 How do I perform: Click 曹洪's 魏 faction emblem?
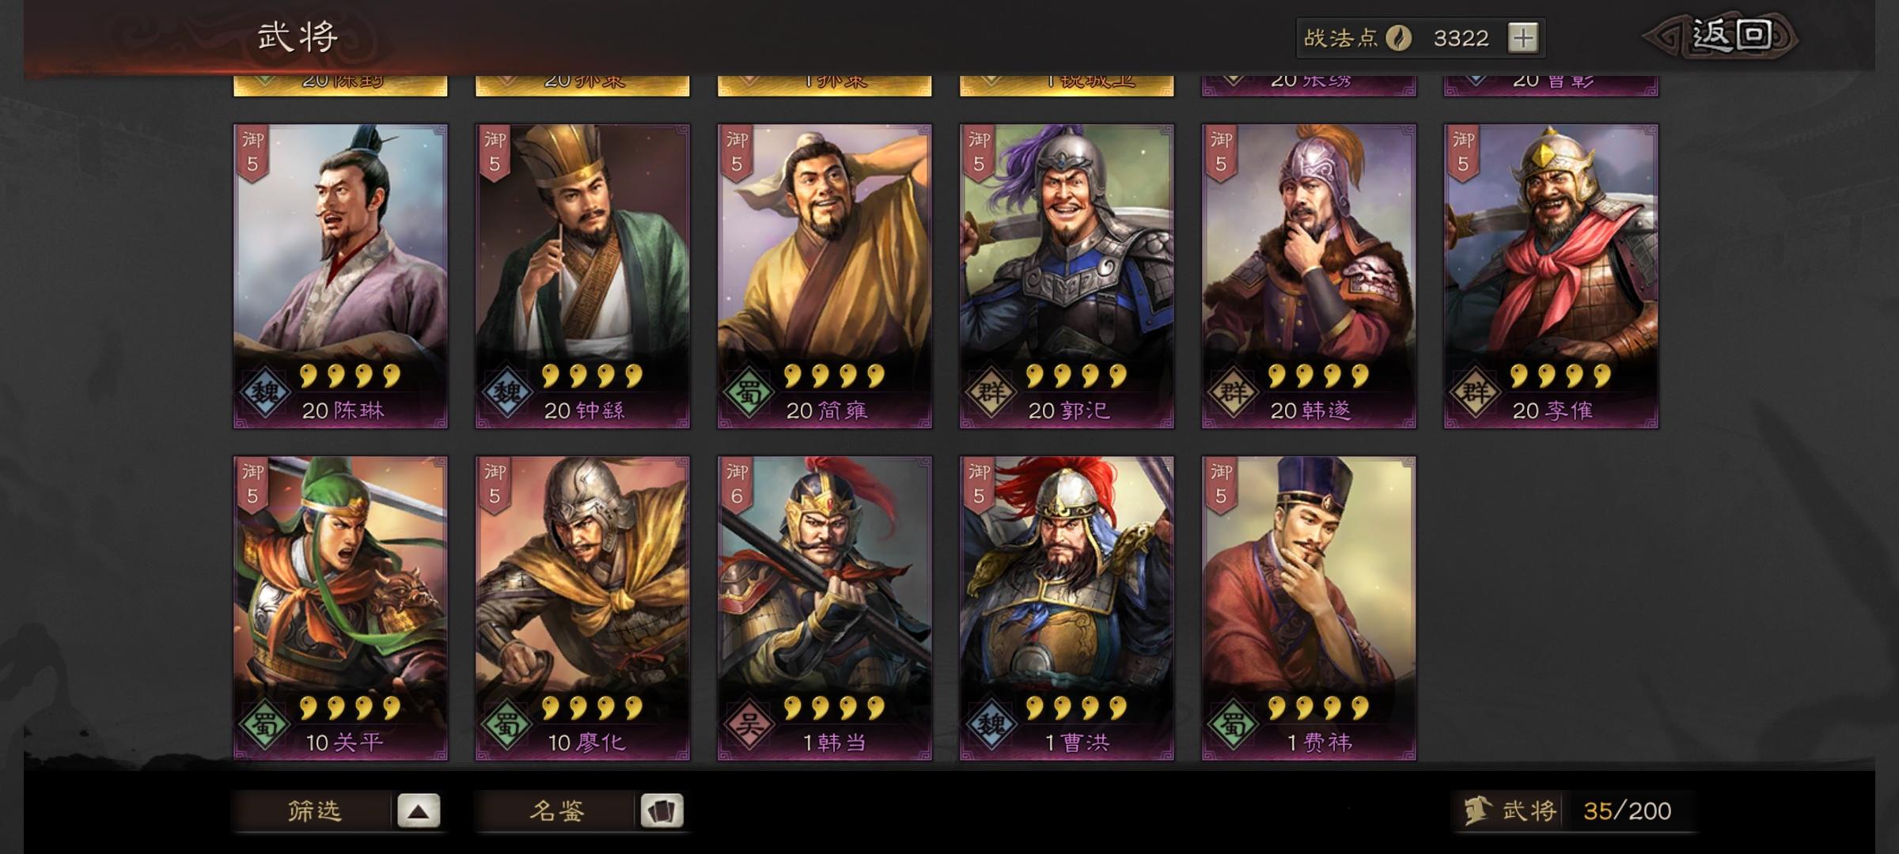click(991, 723)
